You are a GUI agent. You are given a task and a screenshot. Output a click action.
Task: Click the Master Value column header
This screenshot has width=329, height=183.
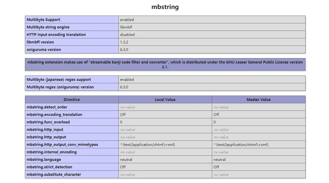(x=258, y=99)
